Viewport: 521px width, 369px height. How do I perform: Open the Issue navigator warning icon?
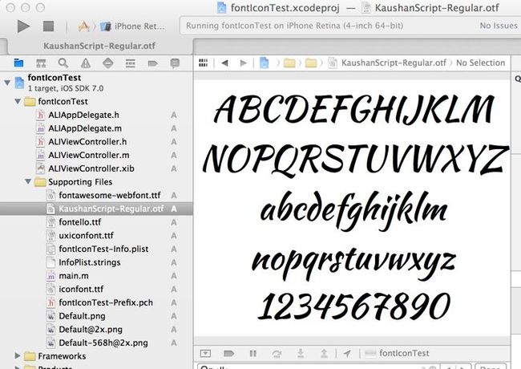[86, 63]
